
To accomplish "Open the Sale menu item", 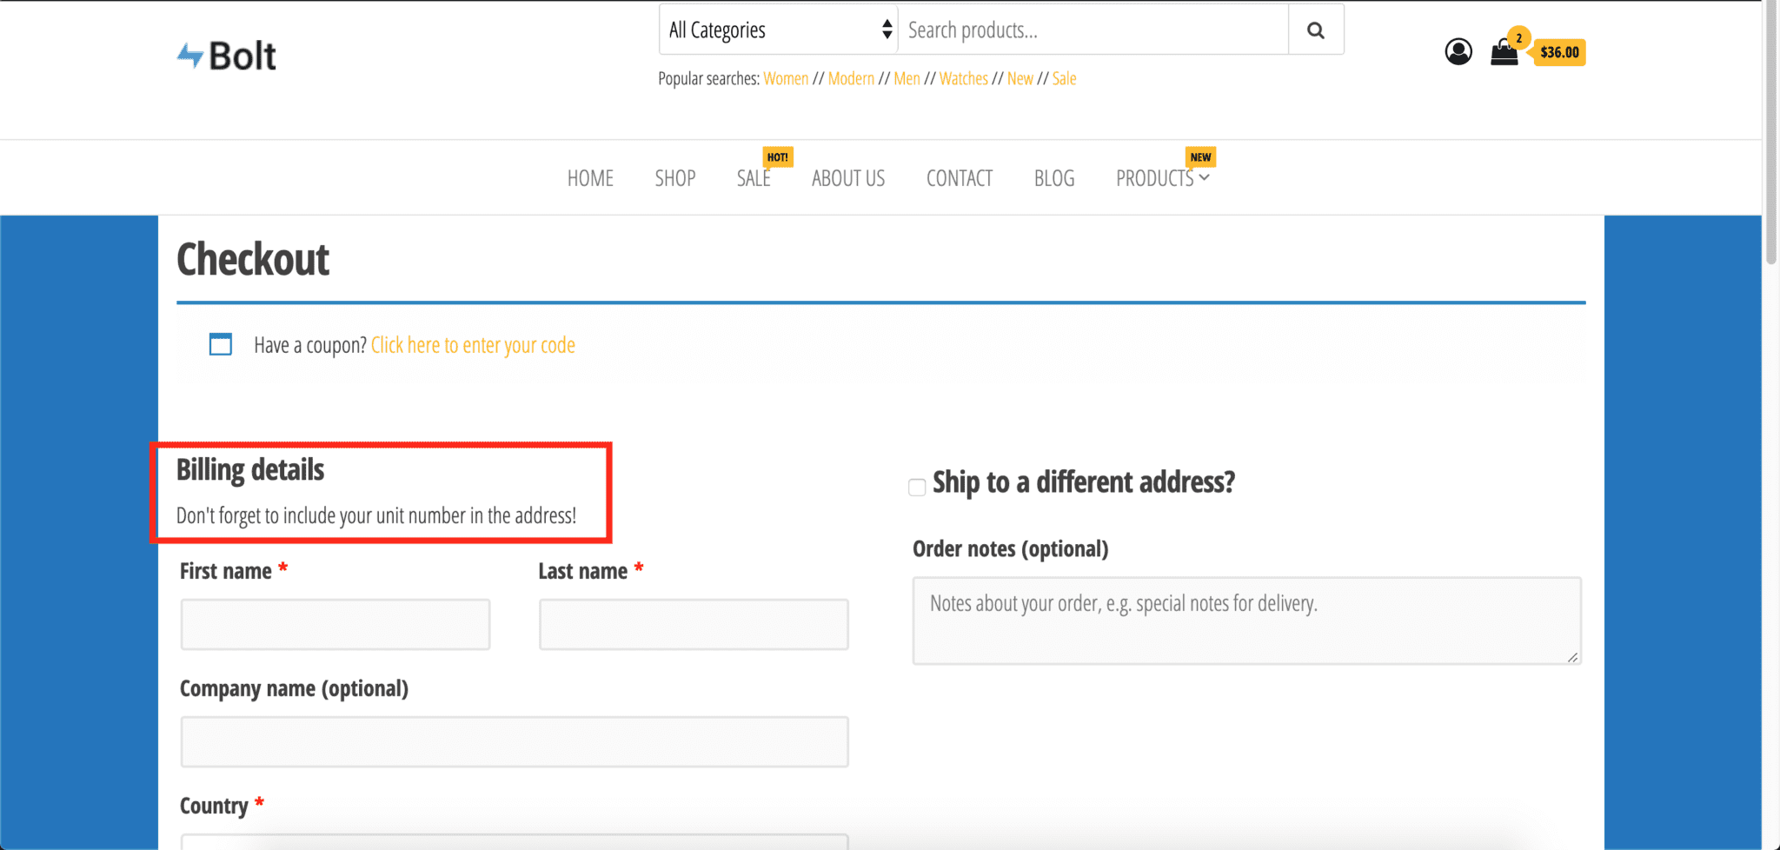I will click(x=754, y=178).
